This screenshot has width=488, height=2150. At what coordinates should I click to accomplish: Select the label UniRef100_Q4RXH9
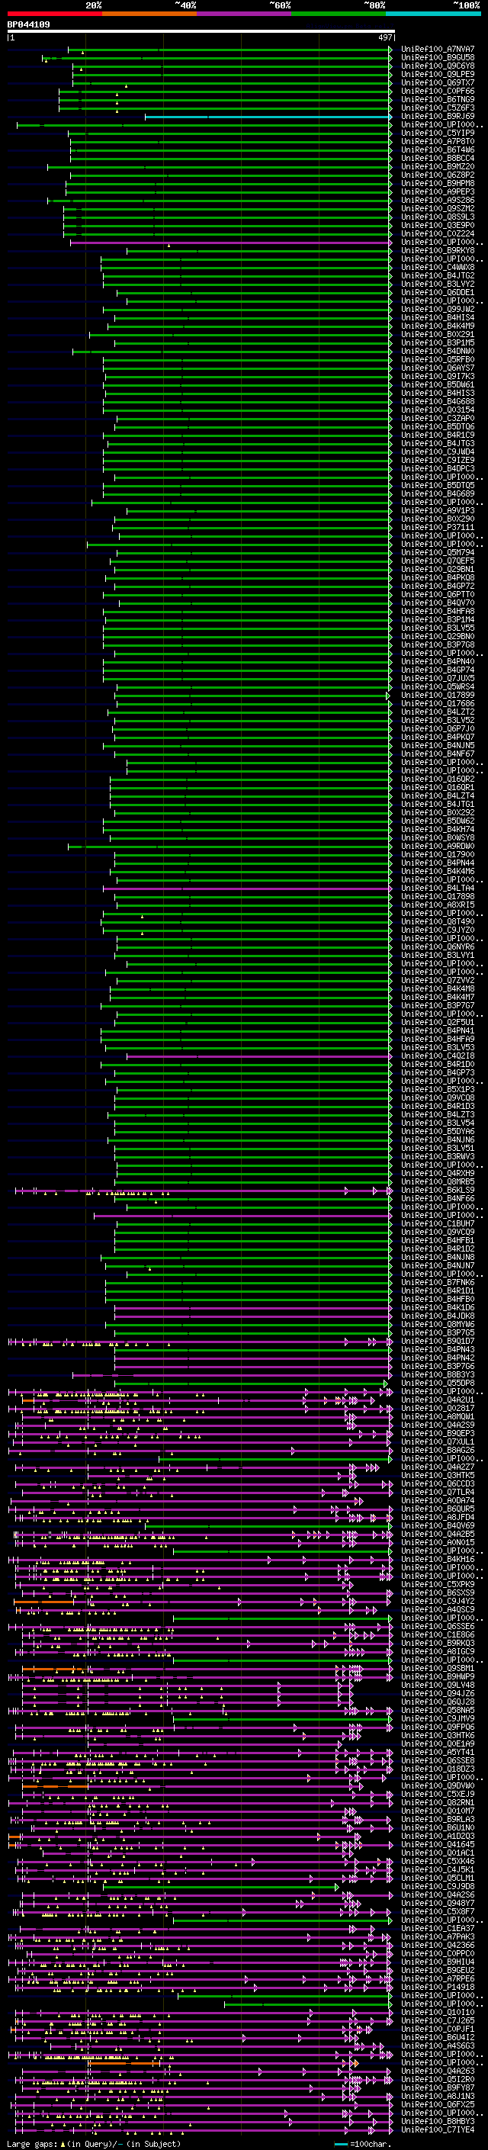pos(438,1174)
